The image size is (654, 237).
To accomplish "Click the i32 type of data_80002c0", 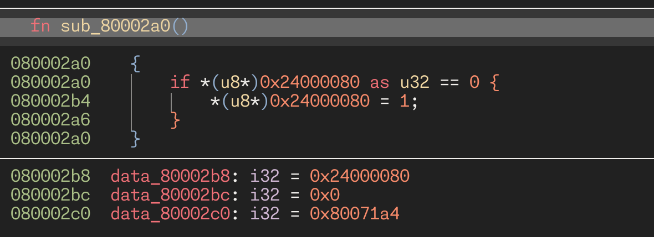I will pyautogui.click(x=264, y=214).
